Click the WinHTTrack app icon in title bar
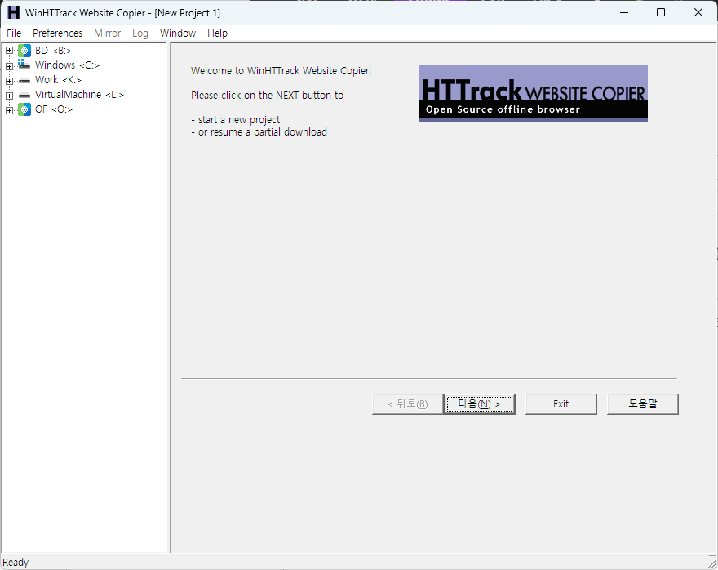Screen dimensions: 718x570 click(13, 12)
